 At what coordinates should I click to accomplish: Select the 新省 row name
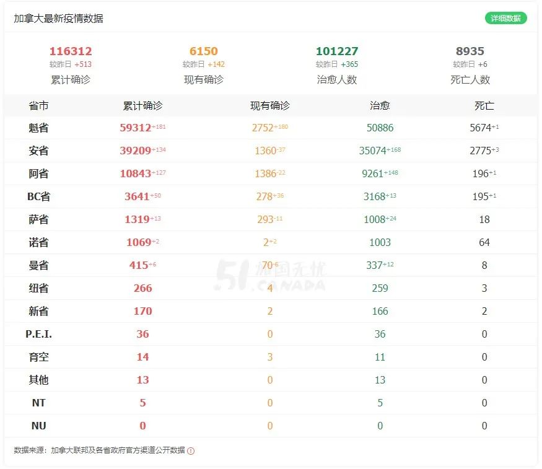point(38,311)
